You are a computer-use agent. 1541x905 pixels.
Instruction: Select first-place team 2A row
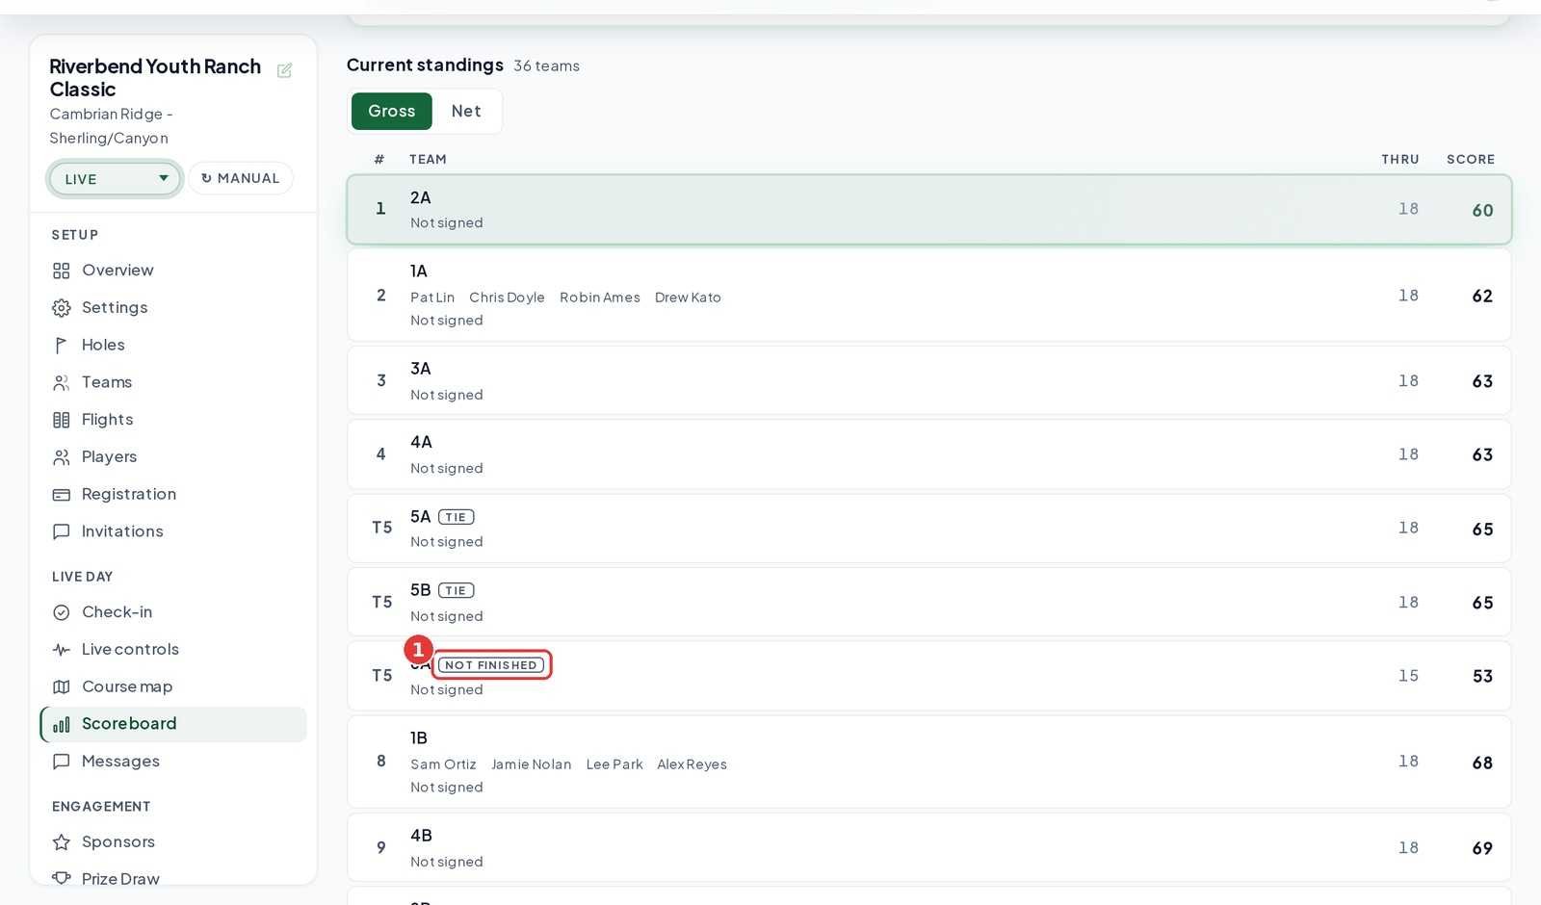click(x=929, y=209)
